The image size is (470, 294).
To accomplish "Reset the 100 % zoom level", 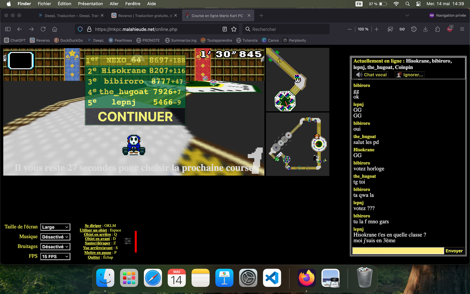I will point(363,29).
